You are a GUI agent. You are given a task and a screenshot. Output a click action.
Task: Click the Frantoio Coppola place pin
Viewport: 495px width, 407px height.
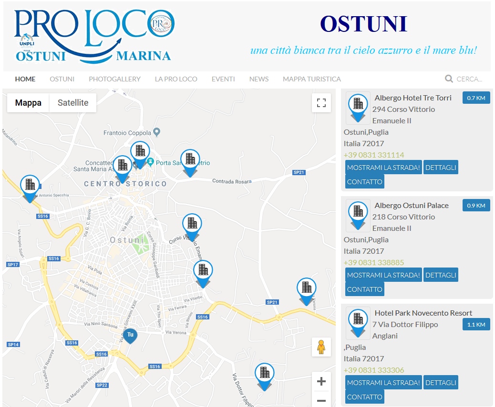(x=156, y=132)
